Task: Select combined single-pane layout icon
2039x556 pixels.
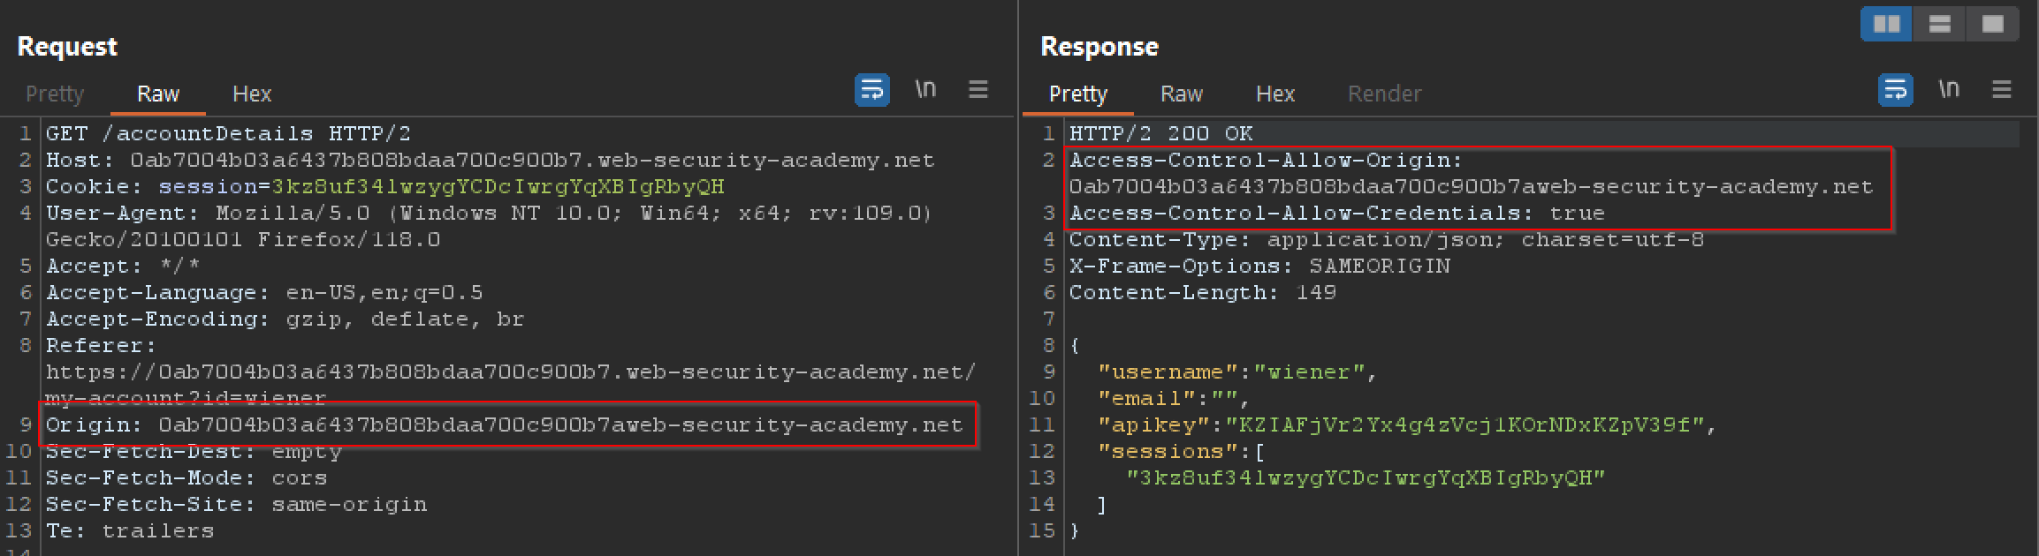Action: point(1992,24)
